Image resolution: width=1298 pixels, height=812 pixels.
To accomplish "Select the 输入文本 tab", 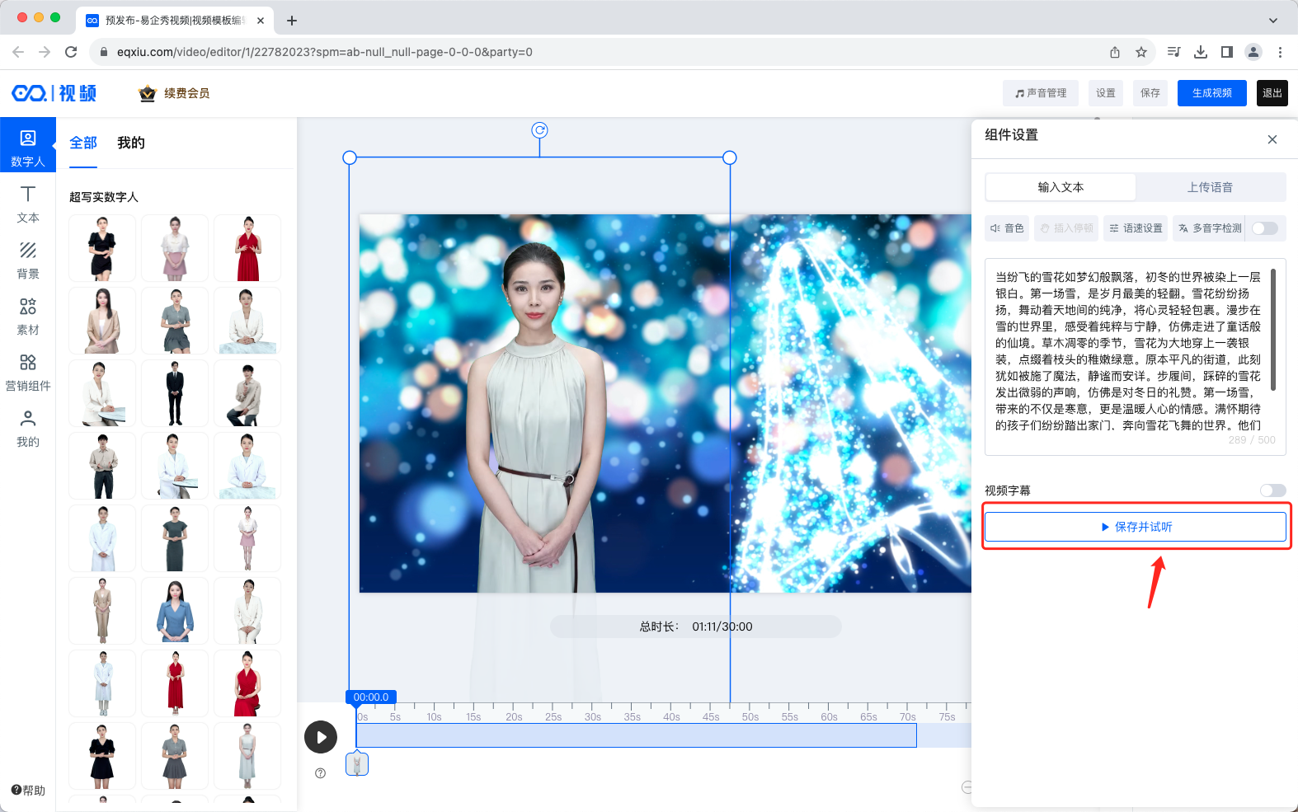I will (1061, 187).
